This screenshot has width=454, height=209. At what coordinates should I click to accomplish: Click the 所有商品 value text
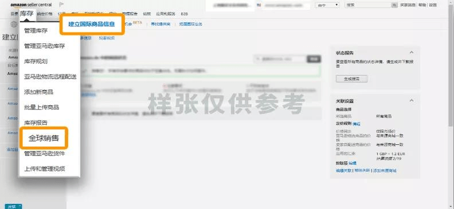click(383, 116)
